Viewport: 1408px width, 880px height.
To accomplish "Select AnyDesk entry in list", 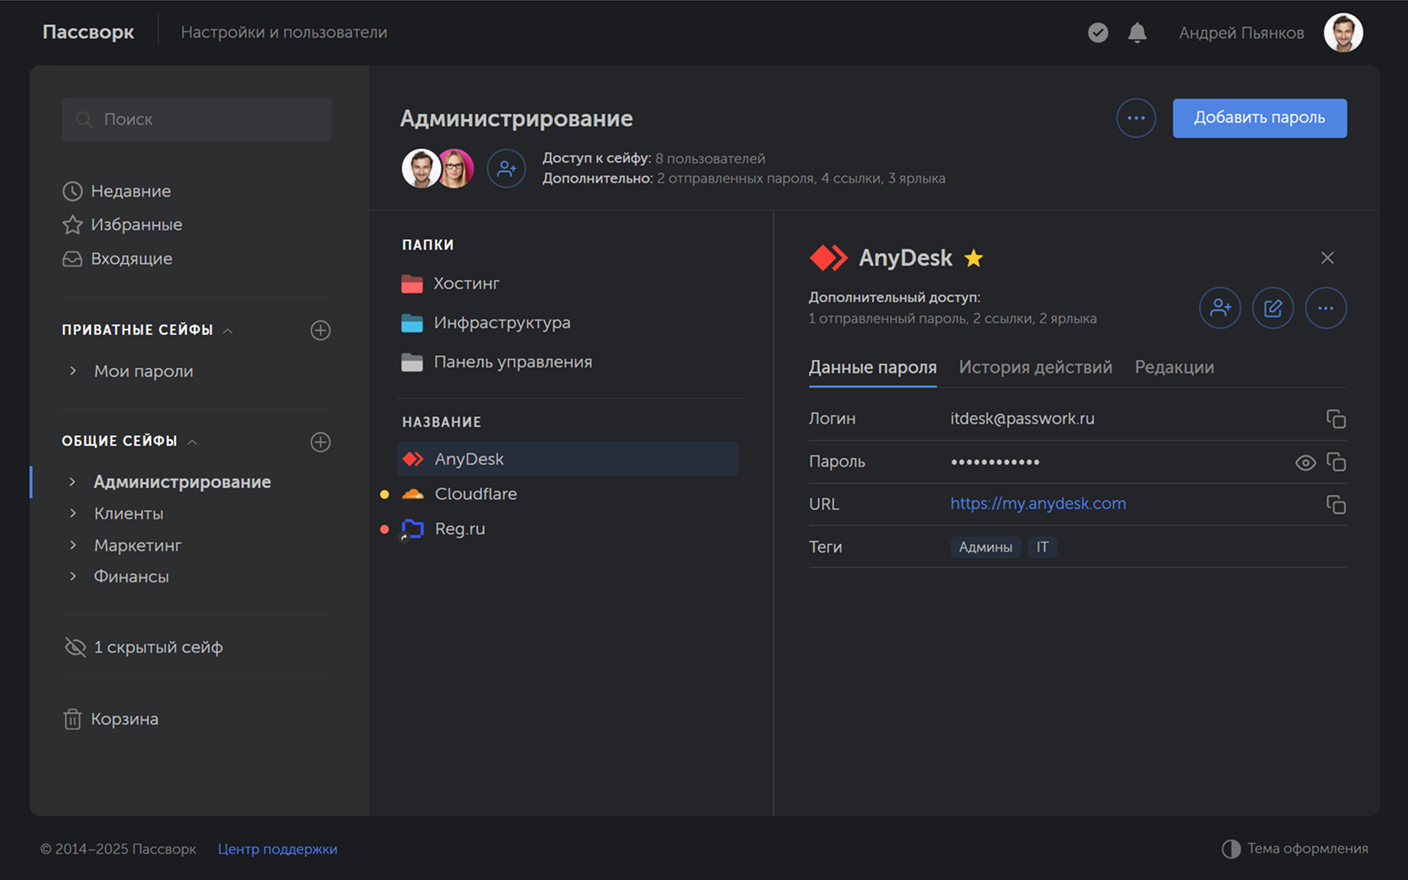I will click(567, 459).
